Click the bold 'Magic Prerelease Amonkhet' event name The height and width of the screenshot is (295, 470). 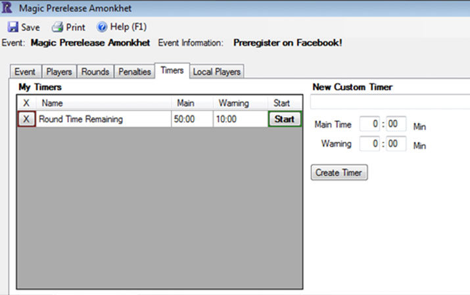tap(90, 43)
